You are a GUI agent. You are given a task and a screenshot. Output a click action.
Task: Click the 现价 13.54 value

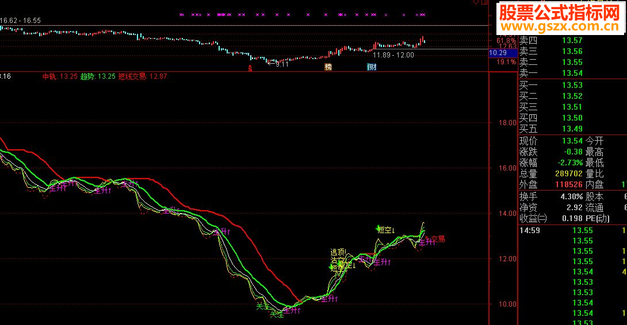pos(572,141)
